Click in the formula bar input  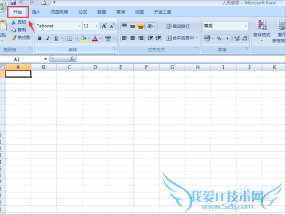[181, 59]
